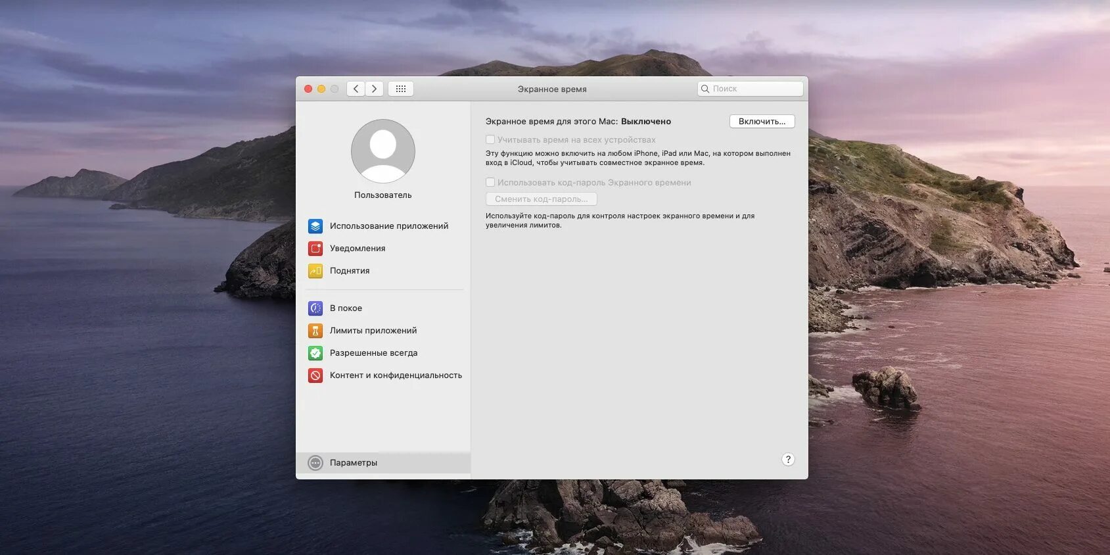Screen dimensions: 1110x555
Task: Click the user avatar picture
Action: click(383, 151)
